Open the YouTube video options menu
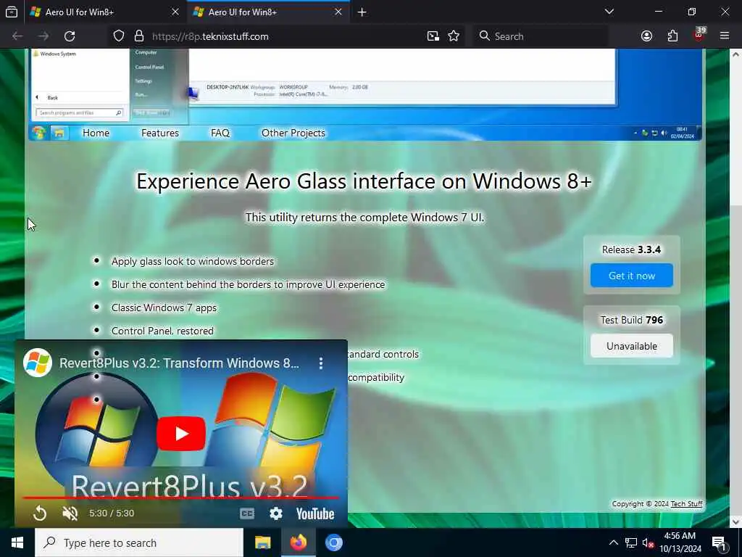 [321, 363]
